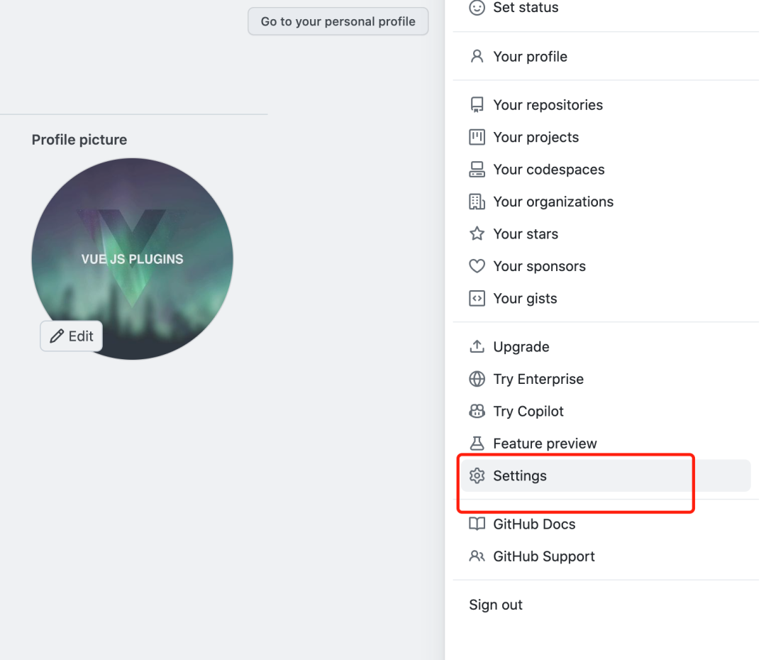Click the codespaces computer icon

(477, 170)
